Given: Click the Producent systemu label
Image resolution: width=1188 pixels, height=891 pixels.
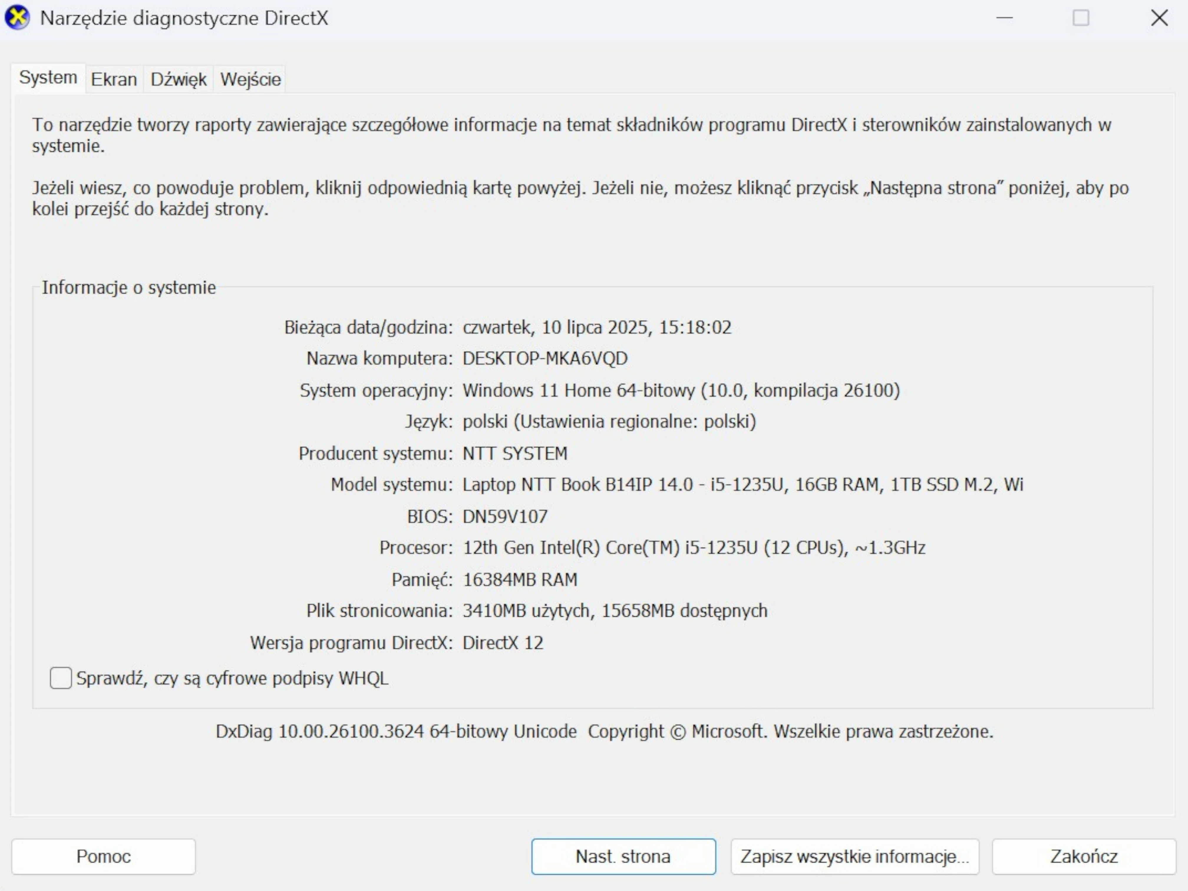Looking at the screenshot, I should click(376, 453).
